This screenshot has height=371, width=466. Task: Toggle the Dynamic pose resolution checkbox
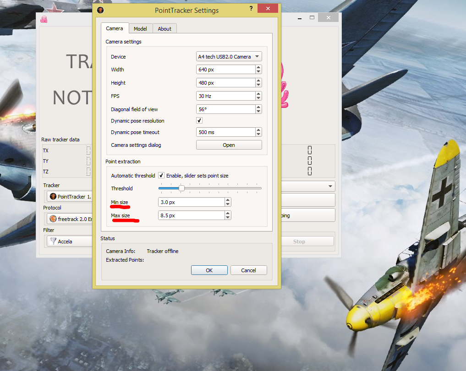pyautogui.click(x=199, y=120)
